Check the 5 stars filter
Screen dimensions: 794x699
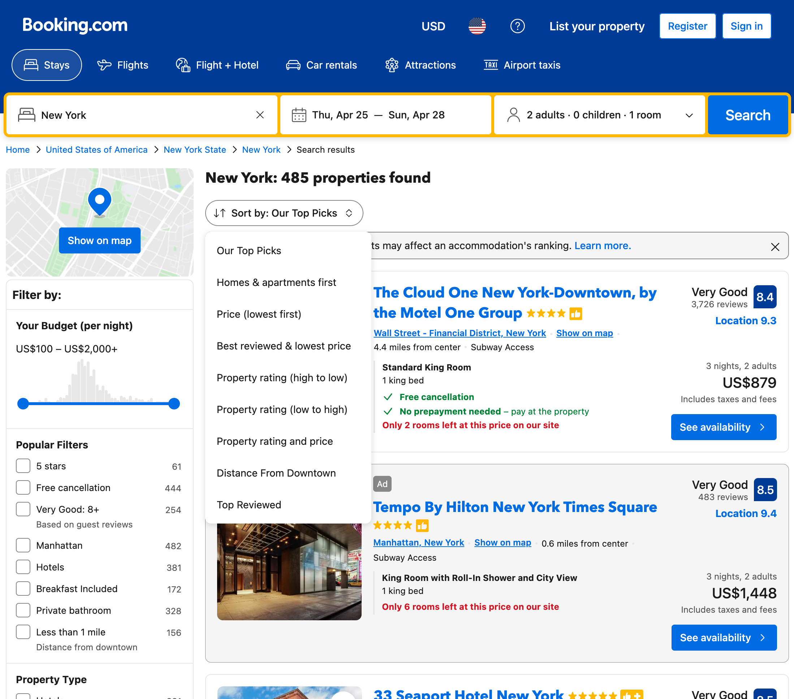(23, 466)
